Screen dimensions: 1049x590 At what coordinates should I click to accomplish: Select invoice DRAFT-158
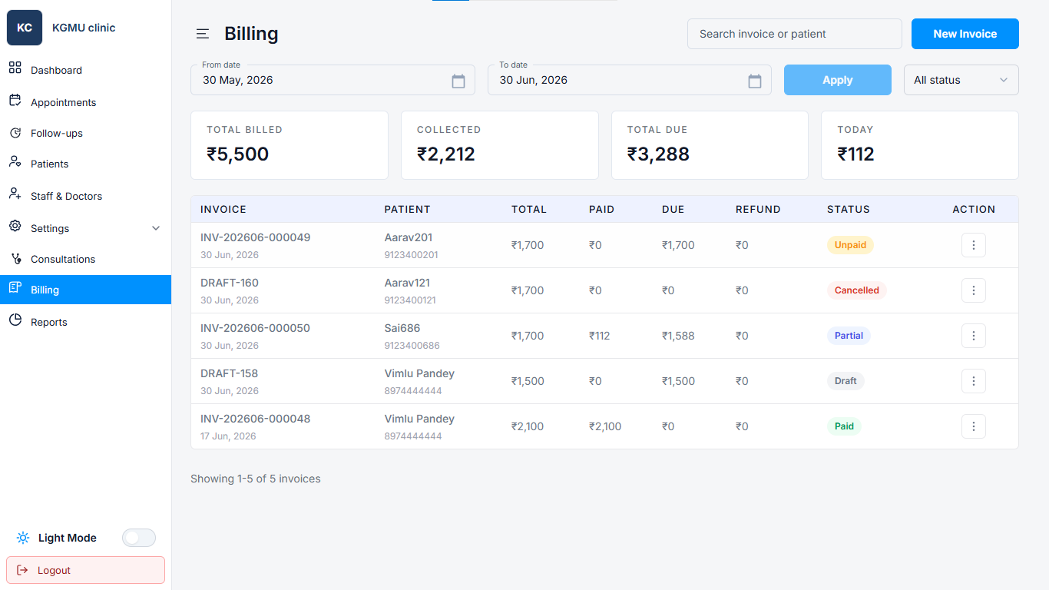pos(230,373)
